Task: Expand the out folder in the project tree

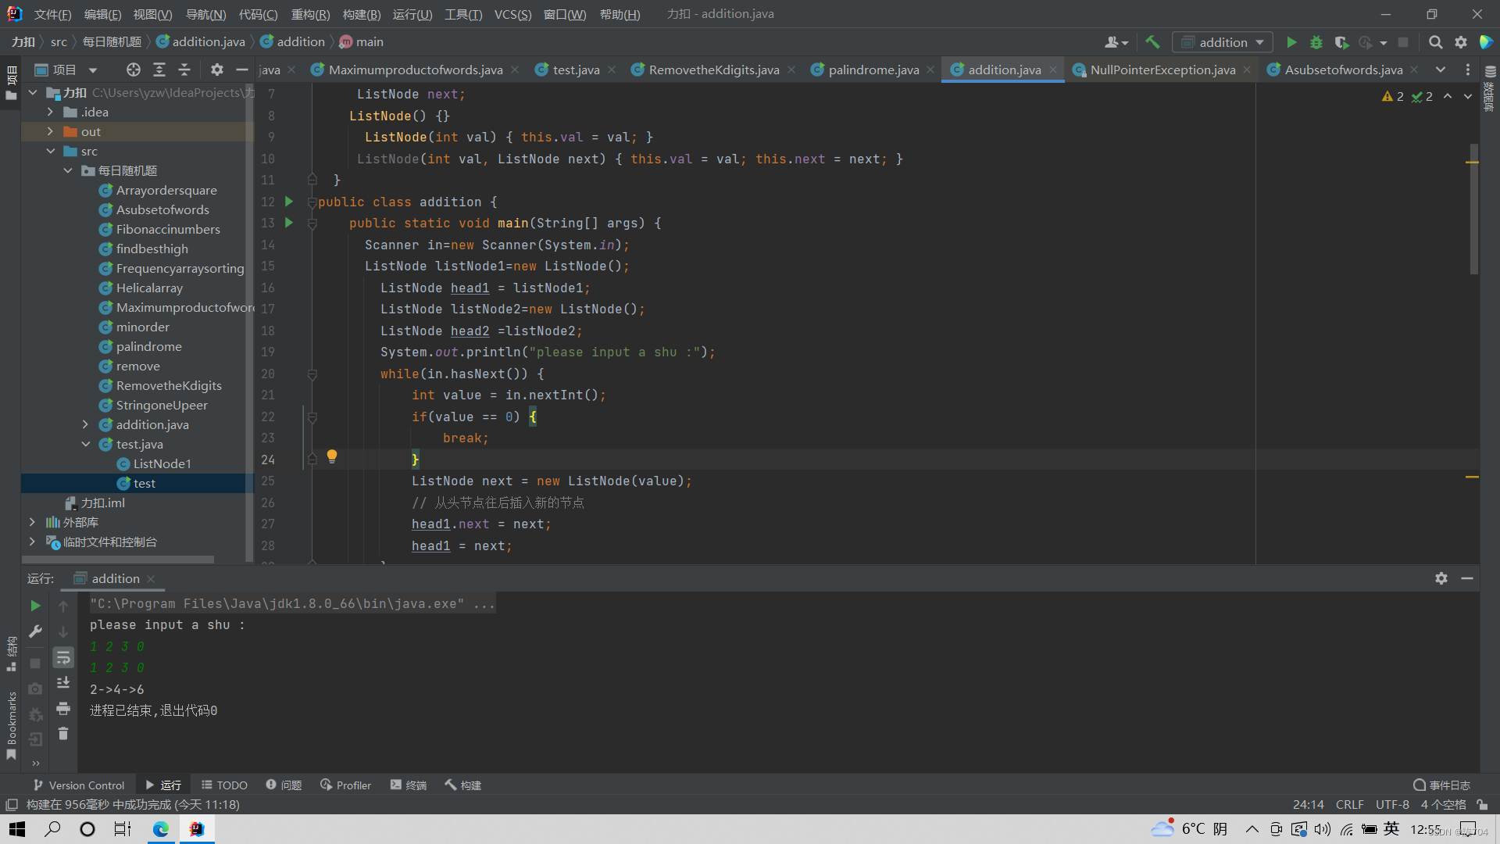Action: (x=50, y=131)
